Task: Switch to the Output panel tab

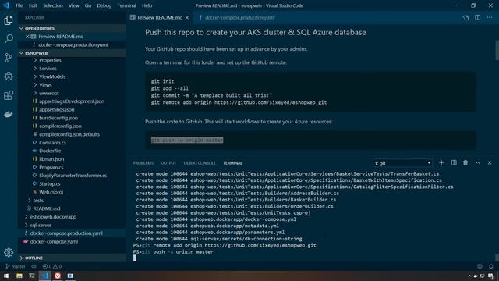Action: pos(168,163)
